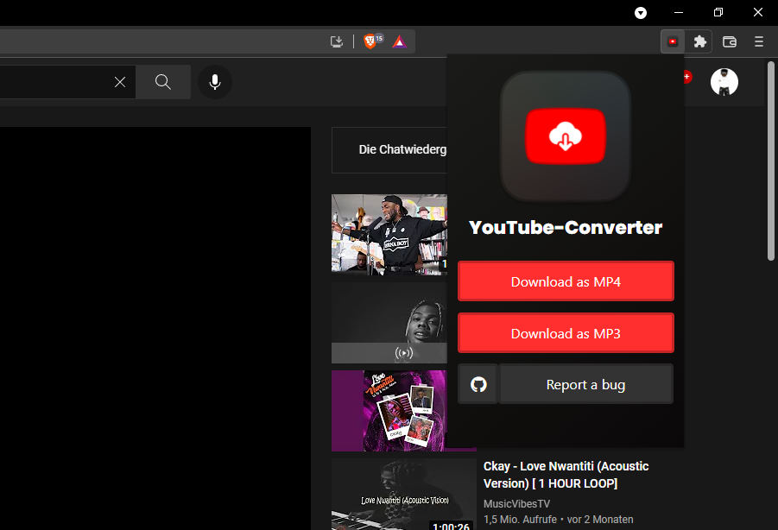Screen dimensions: 778x530
Task: Click the install app icon in address bar
Action: pyautogui.click(x=337, y=41)
